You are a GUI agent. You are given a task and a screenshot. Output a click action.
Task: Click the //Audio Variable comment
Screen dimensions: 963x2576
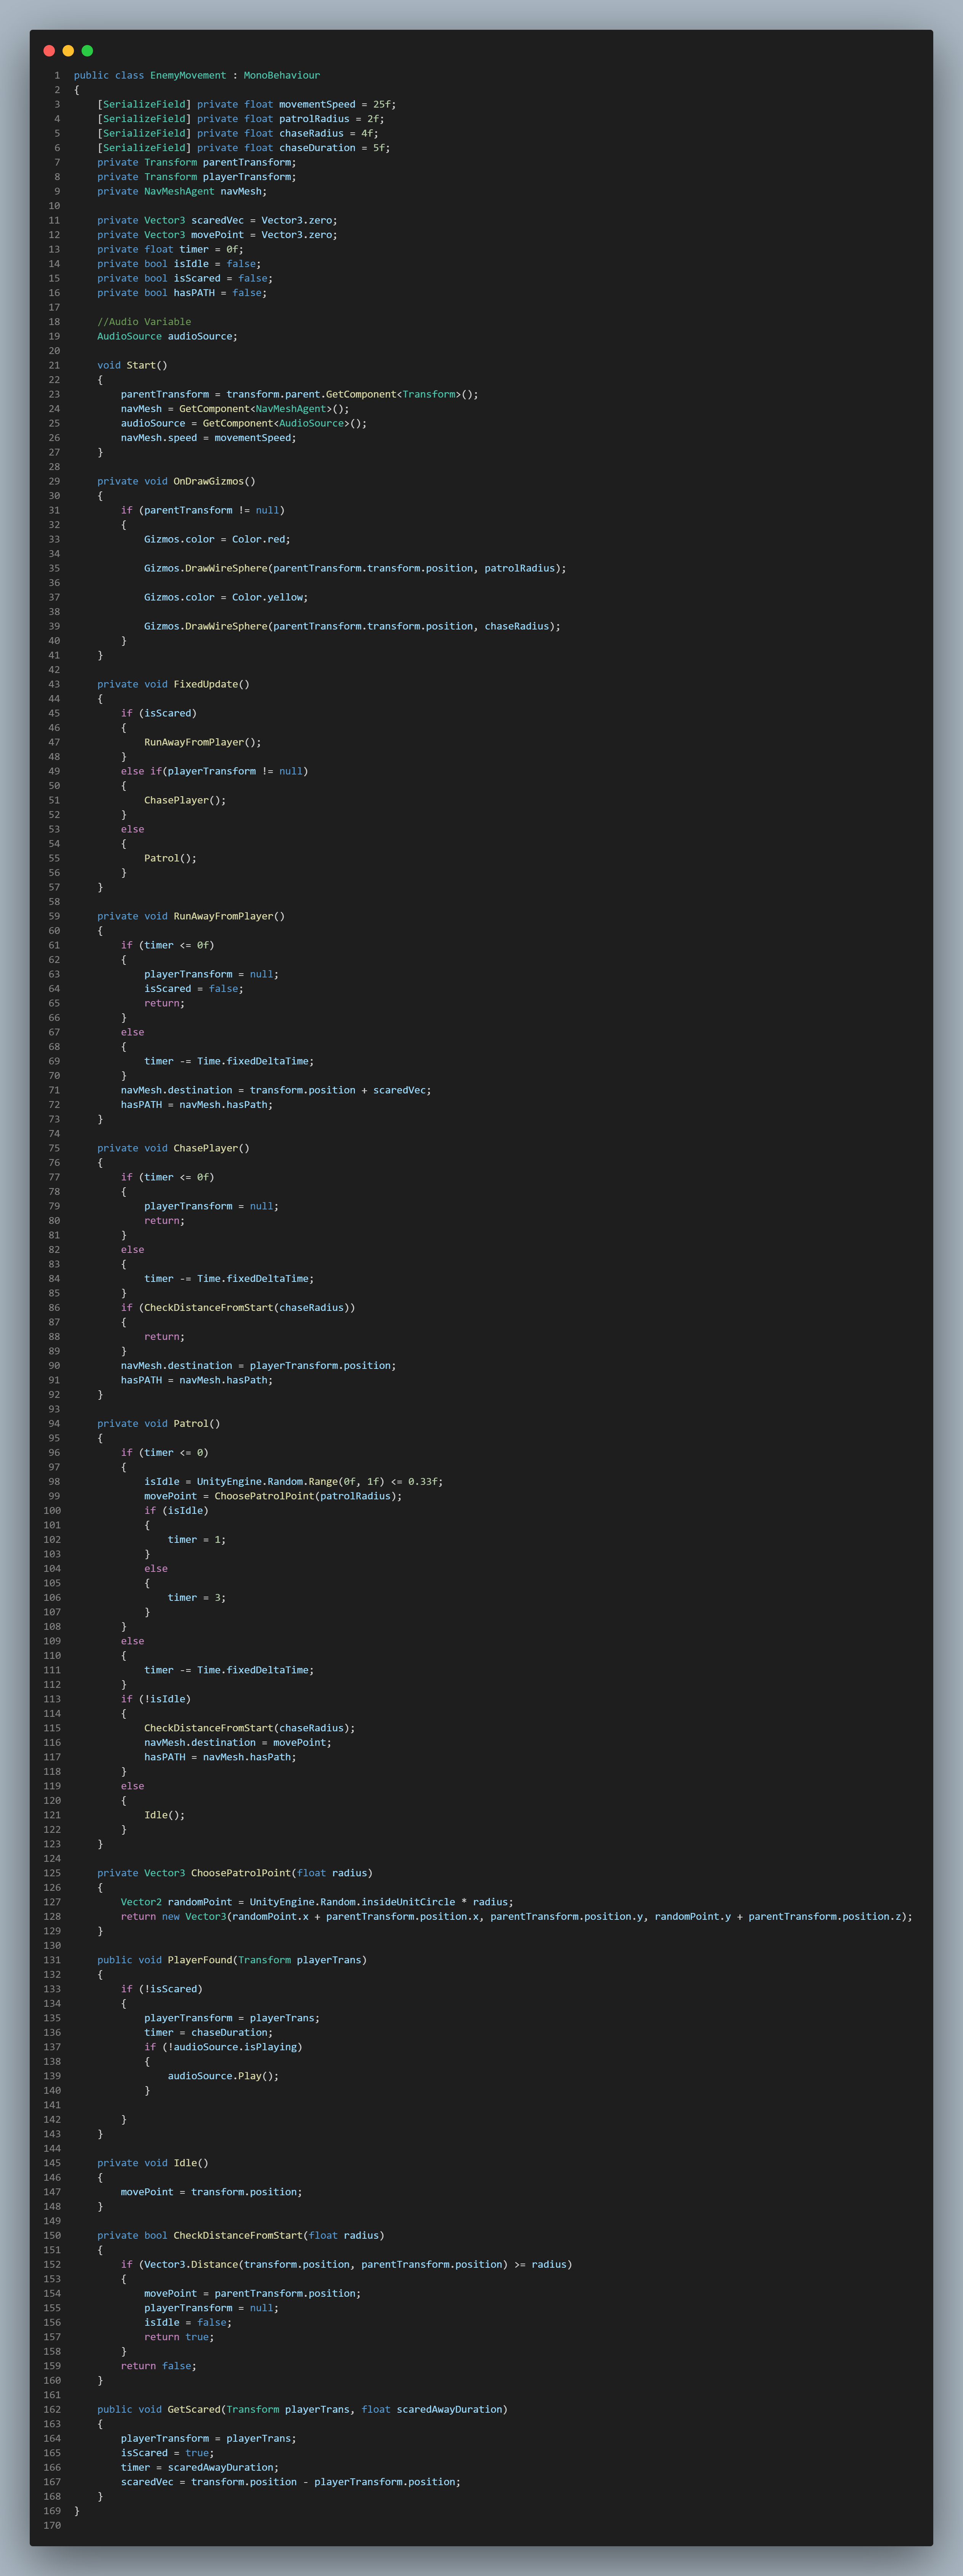pos(144,322)
